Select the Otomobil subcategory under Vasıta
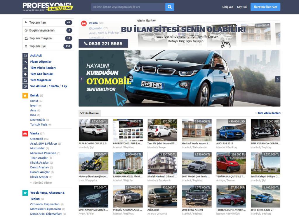This screenshot has height=217, width=299. point(36,139)
